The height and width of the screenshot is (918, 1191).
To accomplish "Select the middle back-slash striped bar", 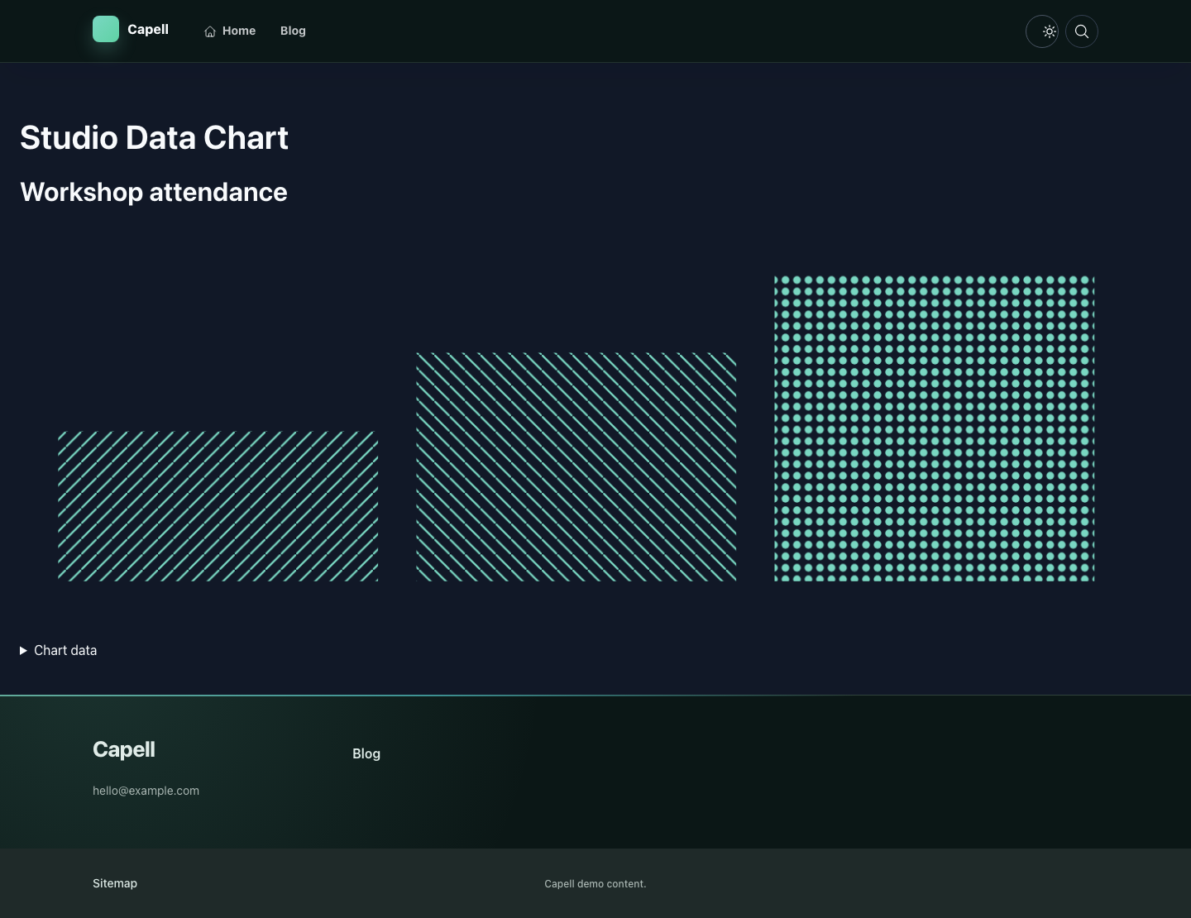I will click(576, 467).
